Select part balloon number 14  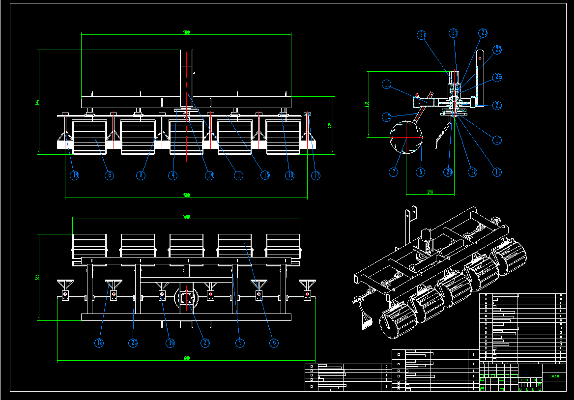click(x=209, y=175)
